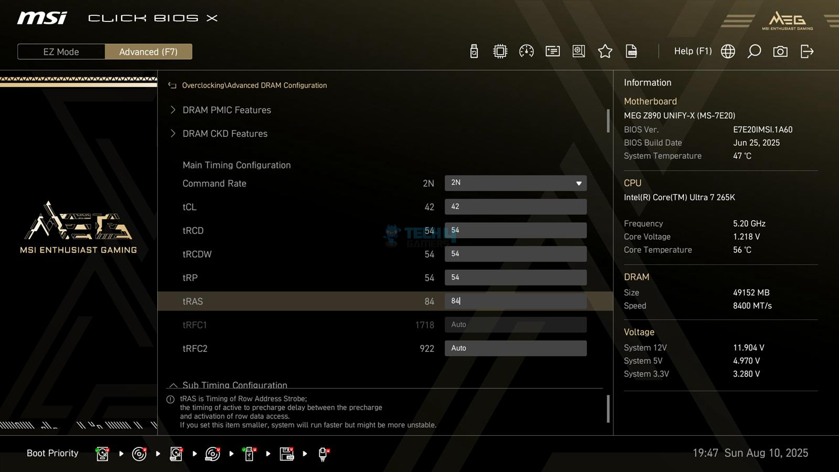
Task: Open Help (F1)
Action: (693, 51)
